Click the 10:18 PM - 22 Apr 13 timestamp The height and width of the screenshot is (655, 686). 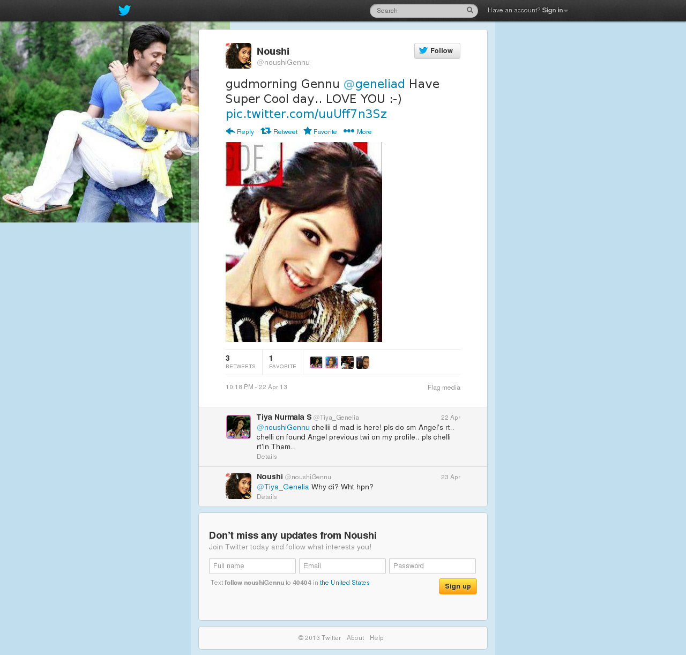click(256, 387)
